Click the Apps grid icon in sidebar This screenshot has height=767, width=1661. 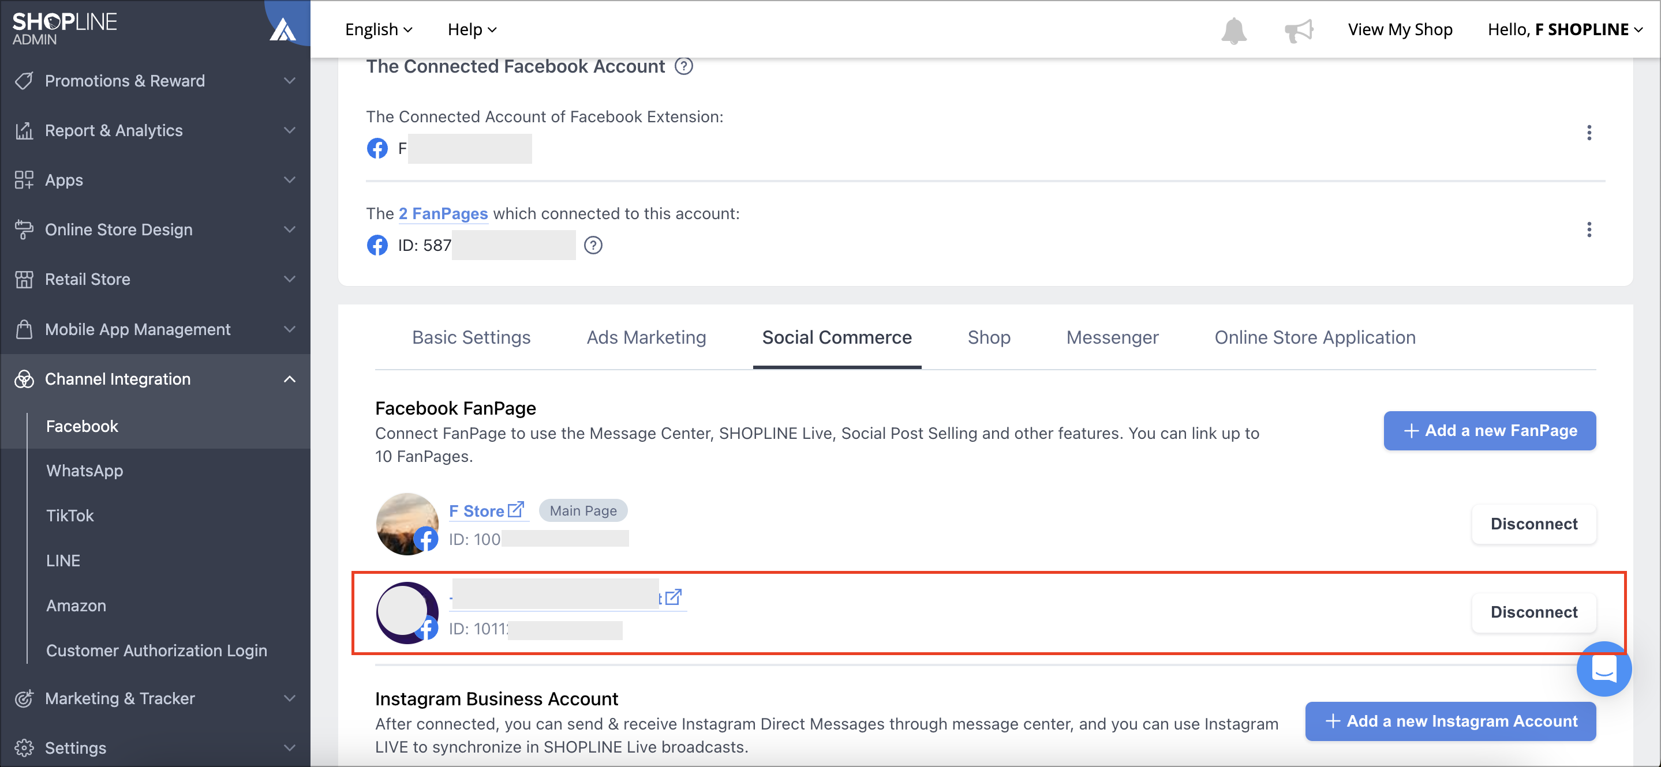pos(24,180)
